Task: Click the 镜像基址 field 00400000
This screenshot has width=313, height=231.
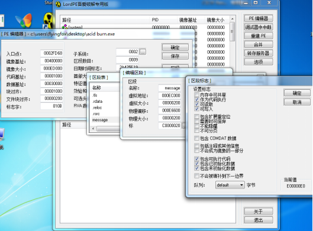Action: (51, 61)
